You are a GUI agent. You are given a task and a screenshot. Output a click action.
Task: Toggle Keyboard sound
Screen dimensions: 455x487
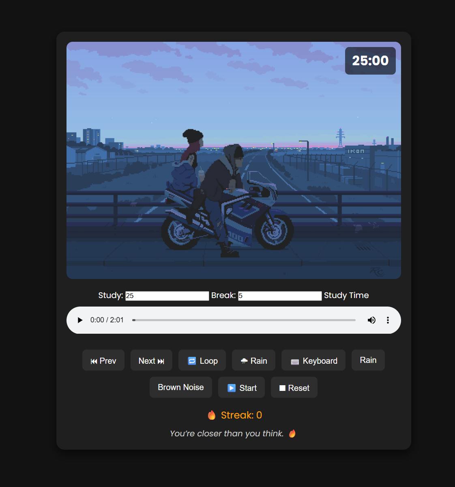pyautogui.click(x=313, y=360)
